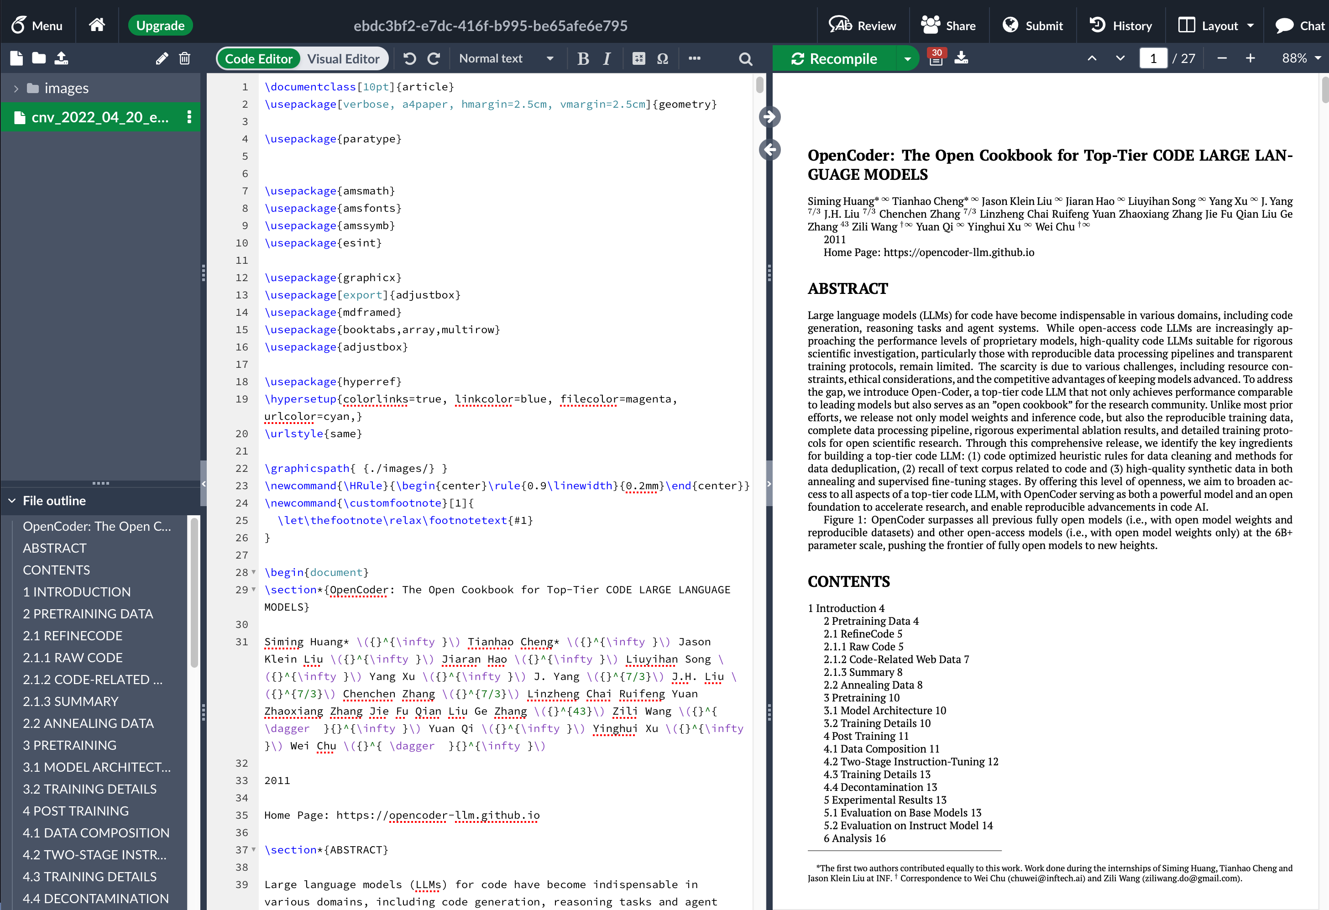This screenshot has height=910, width=1329.
Task: Go to the home projects page
Action: tap(97, 25)
